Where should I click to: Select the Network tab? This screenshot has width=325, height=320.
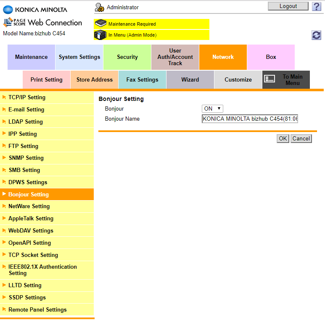pyautogui.click(x=223, y=57)
